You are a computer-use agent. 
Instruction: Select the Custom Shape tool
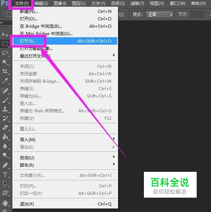click(5, 193)
